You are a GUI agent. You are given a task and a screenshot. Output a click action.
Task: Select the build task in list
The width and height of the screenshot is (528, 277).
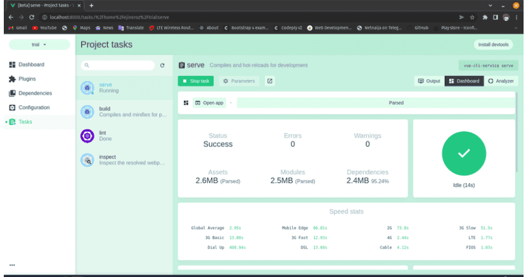(x=124, y=112)
